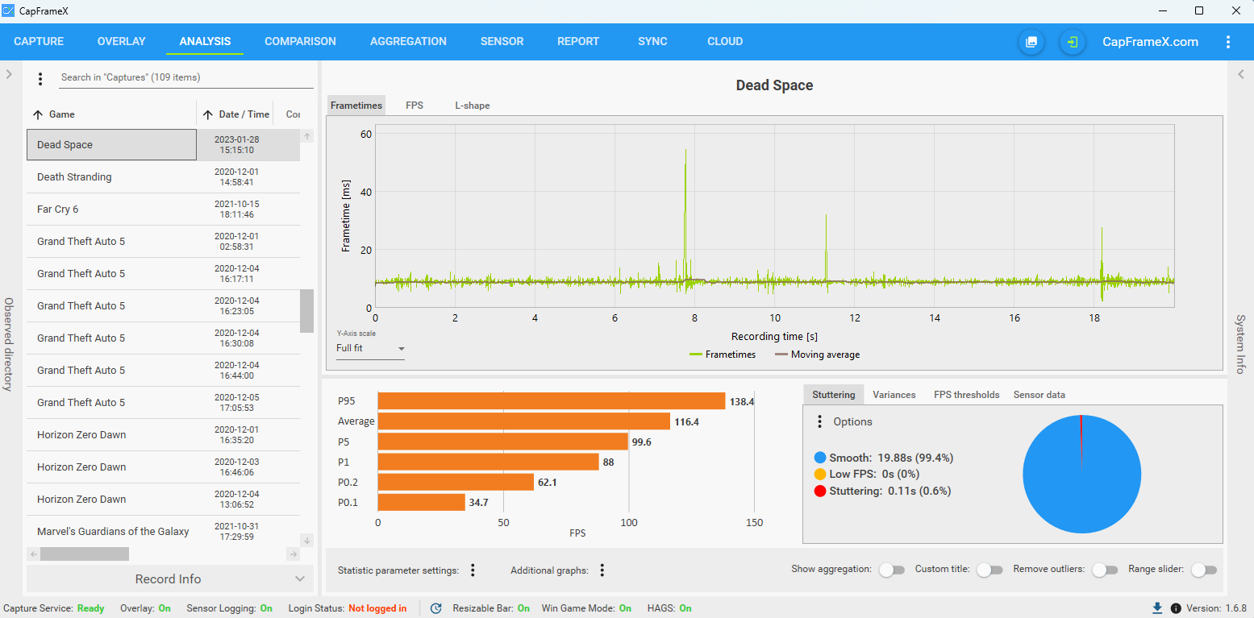The height and width of the screenshot is (618, 1254).
Task: Open the Sensor data tab
Action: click(1039, 395)
